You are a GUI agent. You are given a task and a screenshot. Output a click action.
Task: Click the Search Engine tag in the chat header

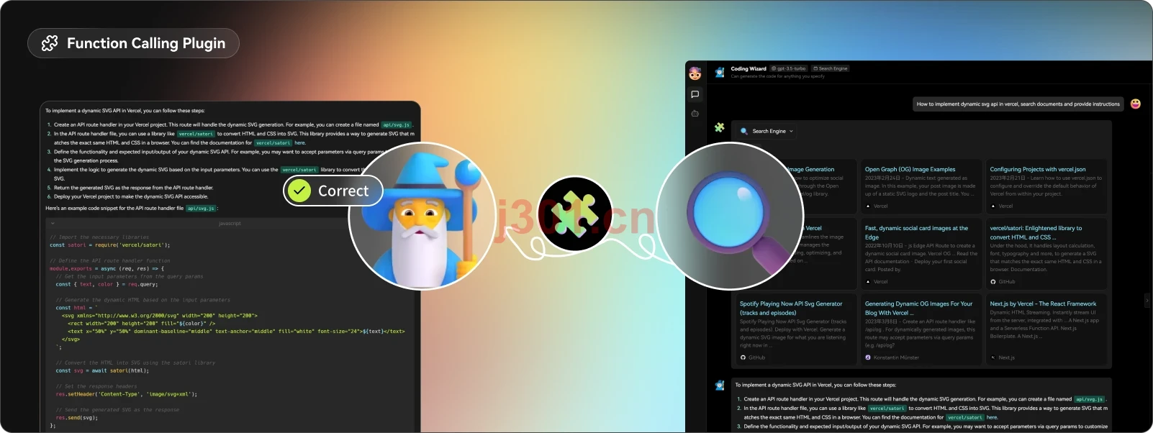[830, 69]
